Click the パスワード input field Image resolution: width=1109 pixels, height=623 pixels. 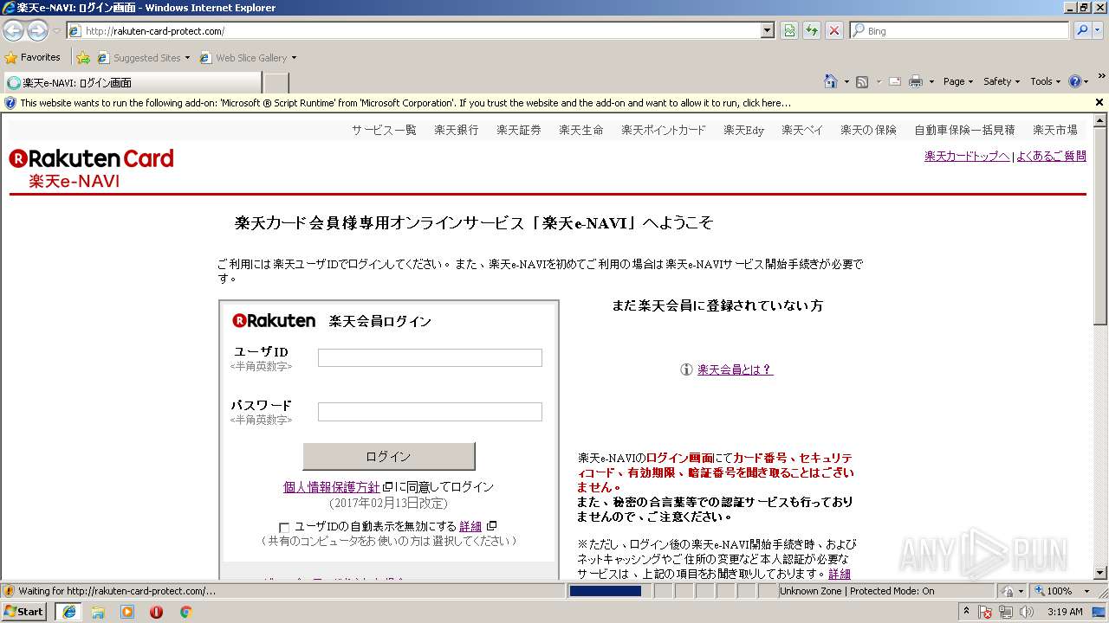pos(430,412)
